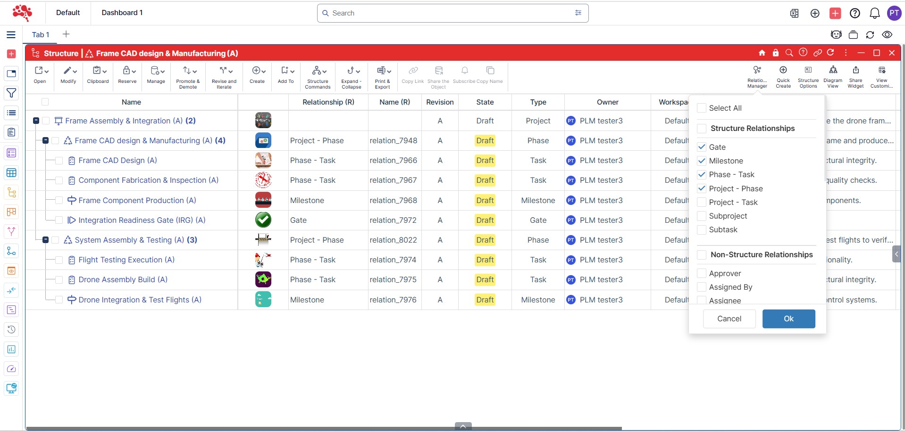Image resolution: width=905 pixels, height=432 pixels.
Task: Switch to Diagram View
Action: [x=833, y=76]
